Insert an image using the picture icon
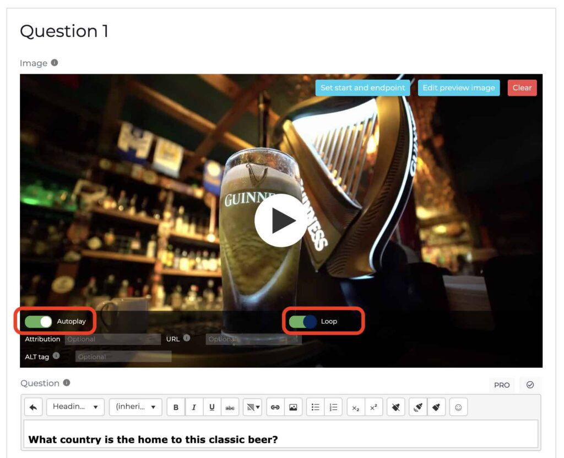564x458 pixels. click(293, 407)
